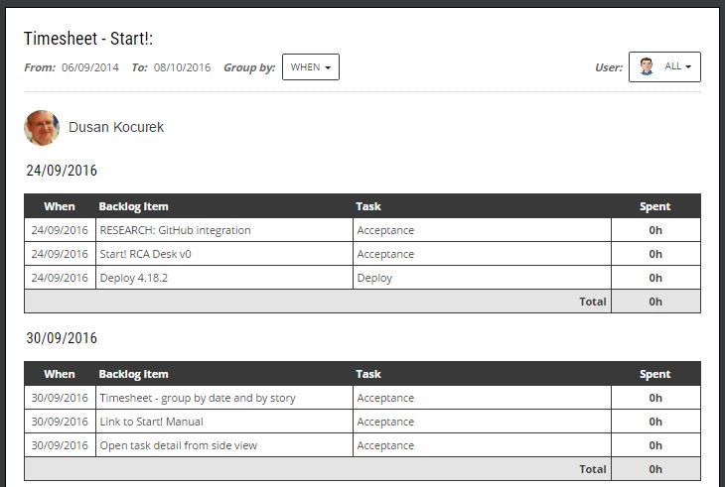Open the WHEN group-by dropdown
This screenshot has height=487, width=725.
pyautogui.click(x=311, y=66)
